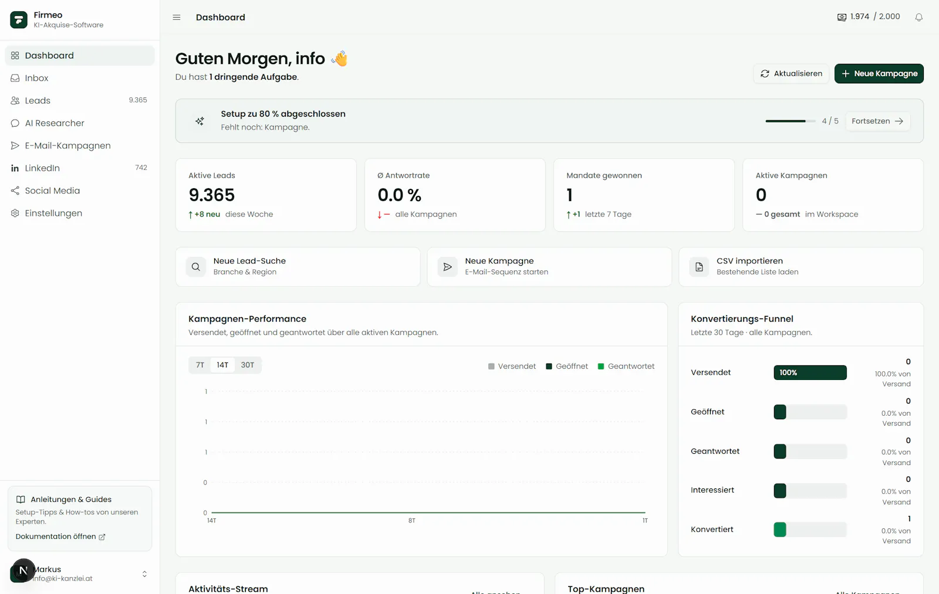
Task: Click the Inbox tray icon in sidebar
Action: click(x=15, y=78)
